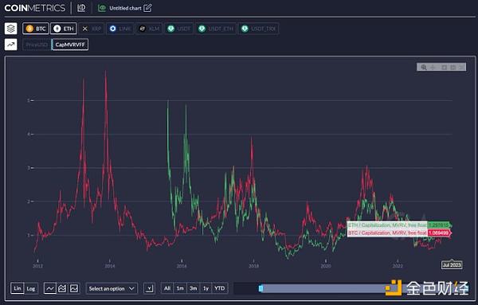This screenshot has height=305, width=478.
Task: Enable the USDT asset chip
Action: [x=179, y=29]
